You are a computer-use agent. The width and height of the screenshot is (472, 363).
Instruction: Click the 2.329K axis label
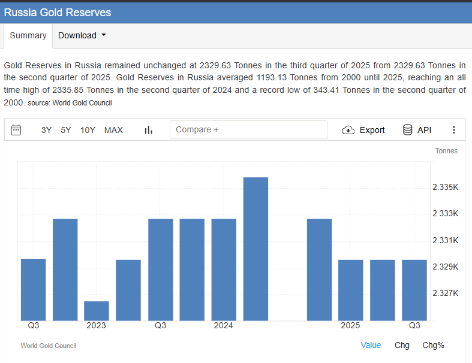pos(445,267)
